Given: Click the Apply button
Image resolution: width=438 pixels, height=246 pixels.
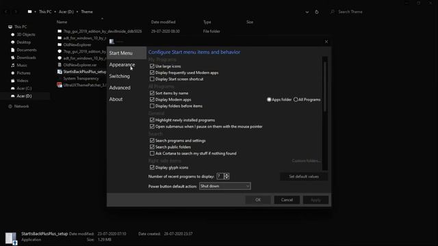Looking at the screenshot, I should pos(315,200).
